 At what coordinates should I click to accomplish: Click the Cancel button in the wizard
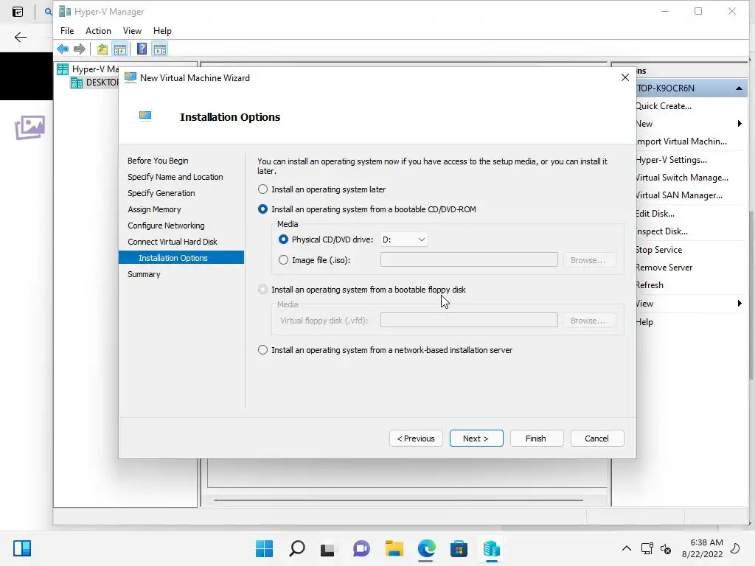(x=596, y=439)
